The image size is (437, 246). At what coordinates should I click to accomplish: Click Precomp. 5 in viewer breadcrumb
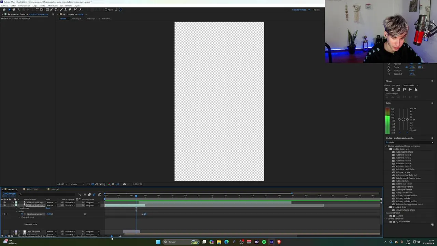coord(76,18)
